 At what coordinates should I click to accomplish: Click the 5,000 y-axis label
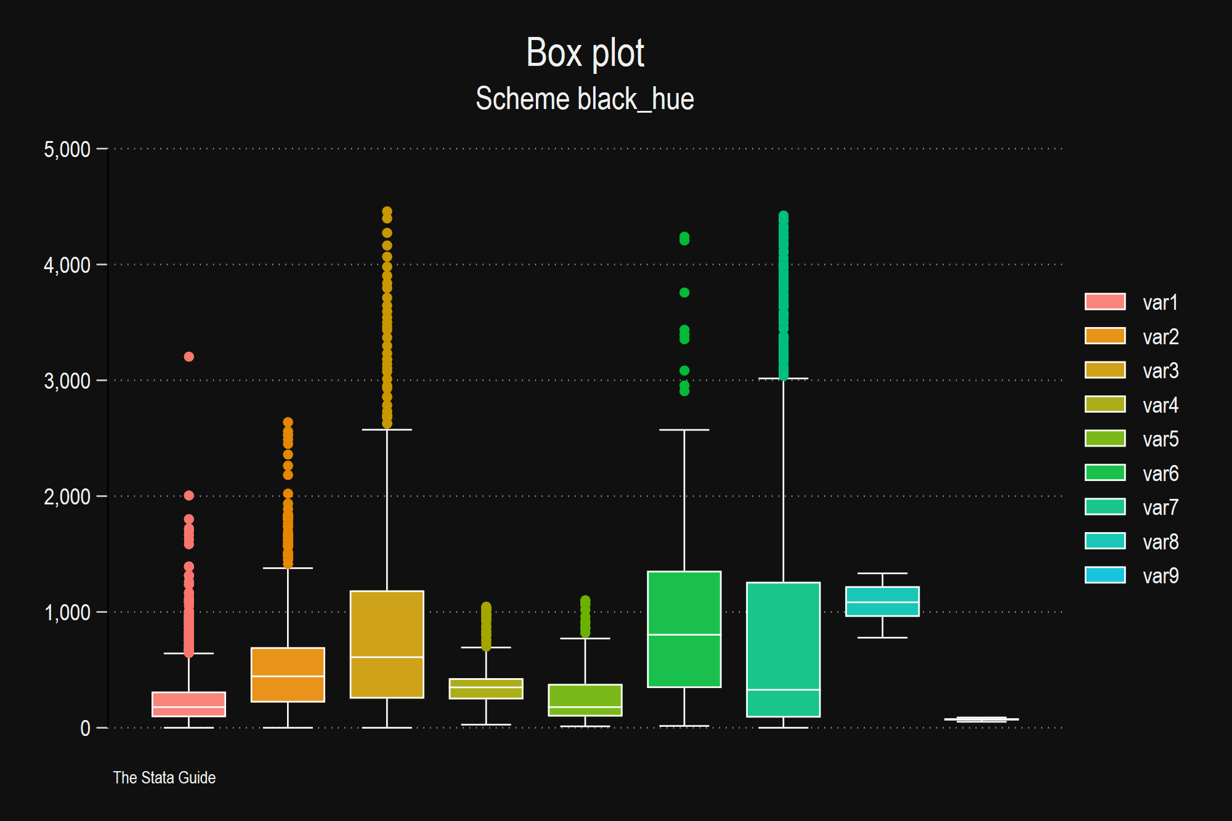click(67, 150)
